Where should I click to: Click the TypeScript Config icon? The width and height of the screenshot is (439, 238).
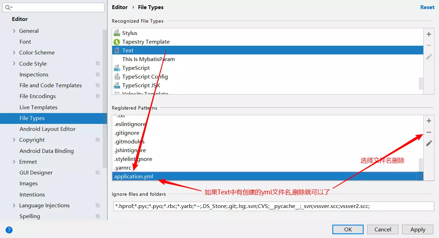tap(117, 77)
